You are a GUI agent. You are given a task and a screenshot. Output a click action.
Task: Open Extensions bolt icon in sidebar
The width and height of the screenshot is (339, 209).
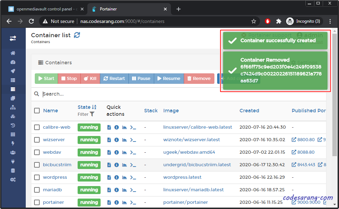click(x=13, y=143)
